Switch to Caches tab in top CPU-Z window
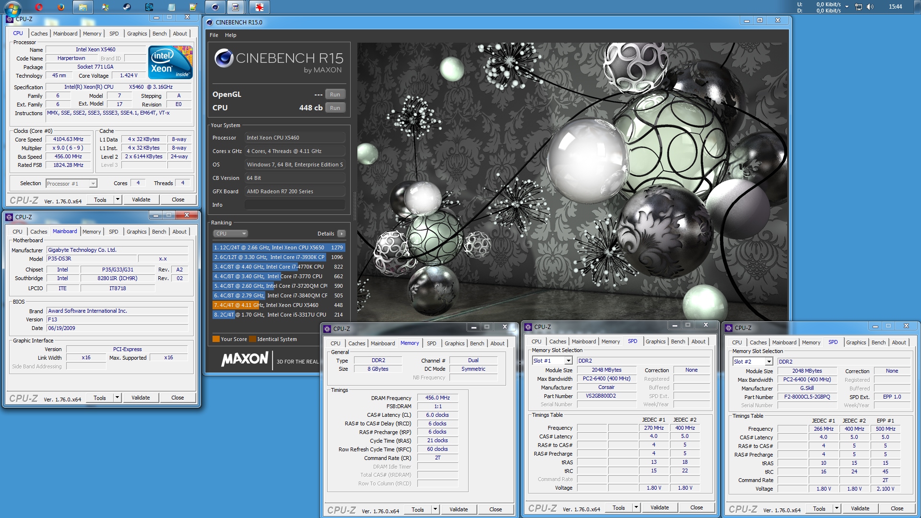Image resolution: width=921 pixels, height=518 pixels. click(39, 34)
